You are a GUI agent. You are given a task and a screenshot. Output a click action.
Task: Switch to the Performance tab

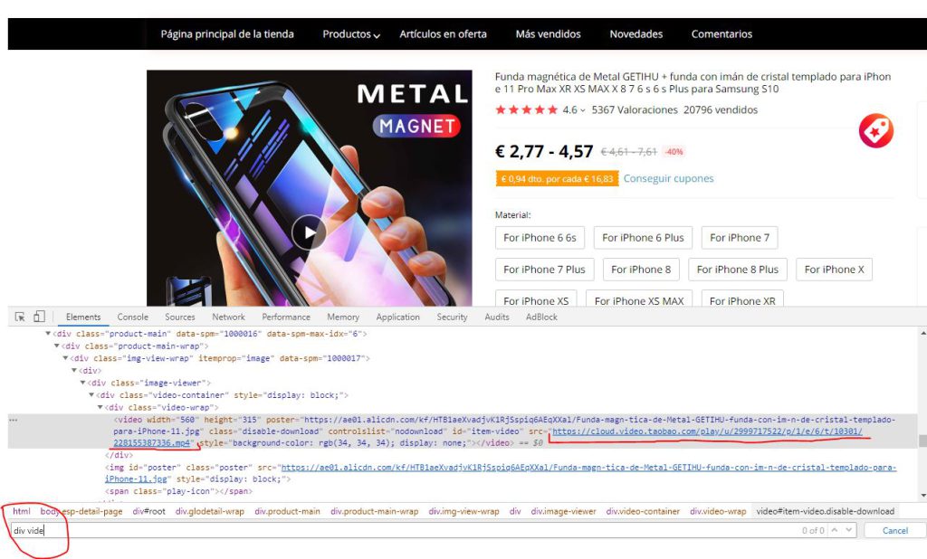tap(286, 317)
